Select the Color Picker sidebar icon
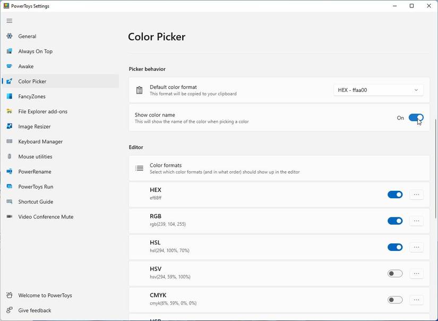 click(x=9, y=81)
